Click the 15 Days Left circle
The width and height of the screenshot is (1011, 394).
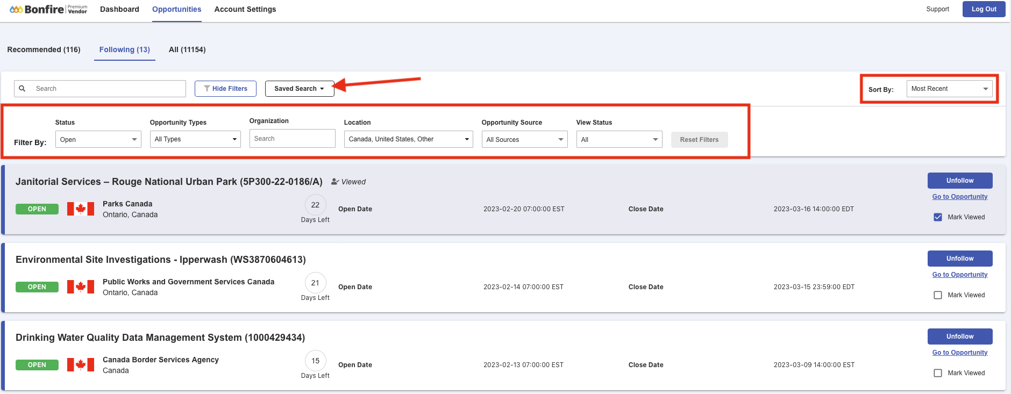(x=315, y=361)
